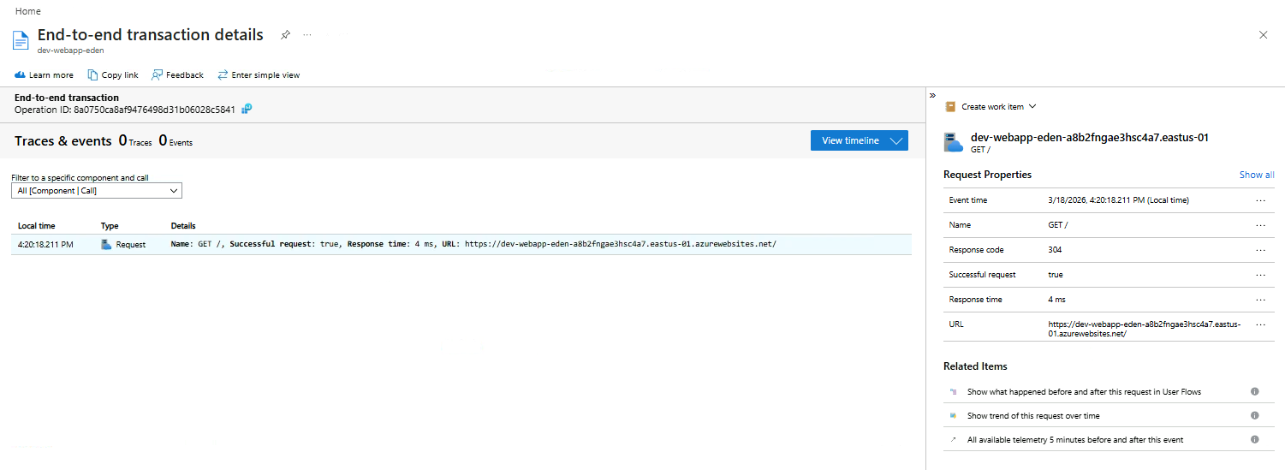Open the ellipsis menu for URL row
The height and width of the screenshot is (470, 1285).
1260,324
